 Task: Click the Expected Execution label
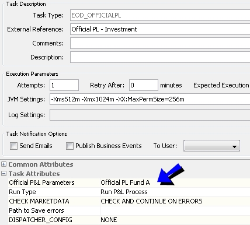pyautogui.click(x=221, y=85)
